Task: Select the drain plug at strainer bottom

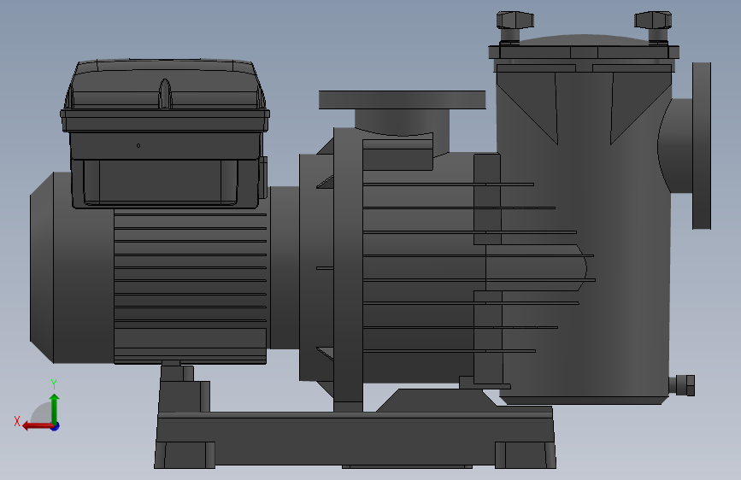Action: pyautogui.click(x=682, y=385)
